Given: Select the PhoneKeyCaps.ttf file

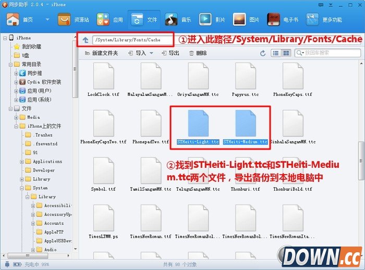Looking at the screenshot, I should (x=293, y=80).
